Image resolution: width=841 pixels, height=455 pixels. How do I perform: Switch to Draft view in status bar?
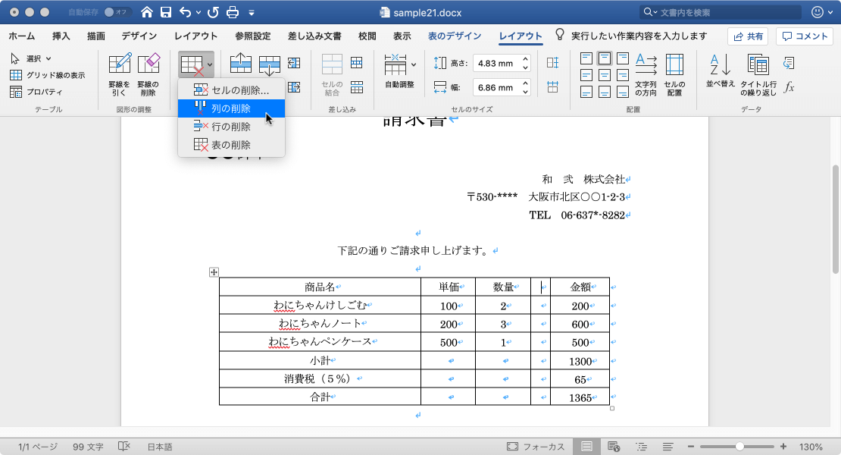(x=667, y=447)
